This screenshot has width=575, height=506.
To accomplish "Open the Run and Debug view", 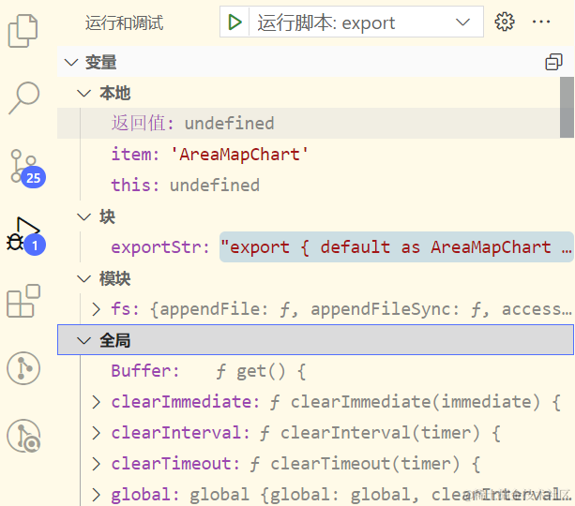I will click(x=25, y=235).
